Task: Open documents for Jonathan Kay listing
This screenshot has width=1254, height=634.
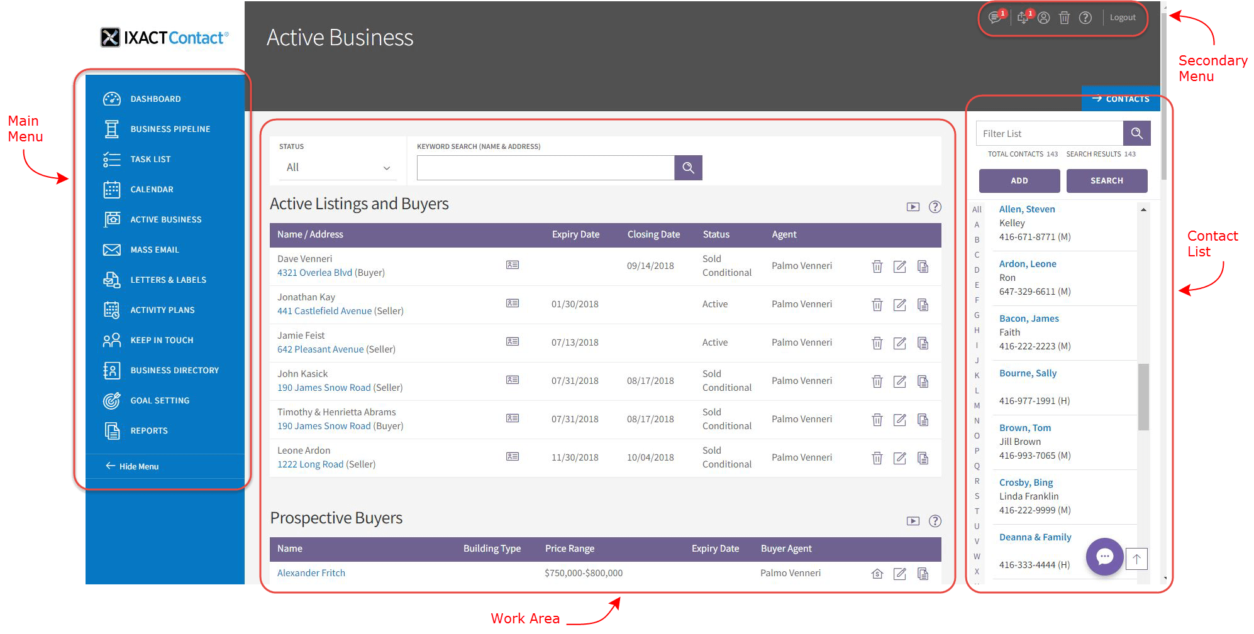Action: (923, 305)
